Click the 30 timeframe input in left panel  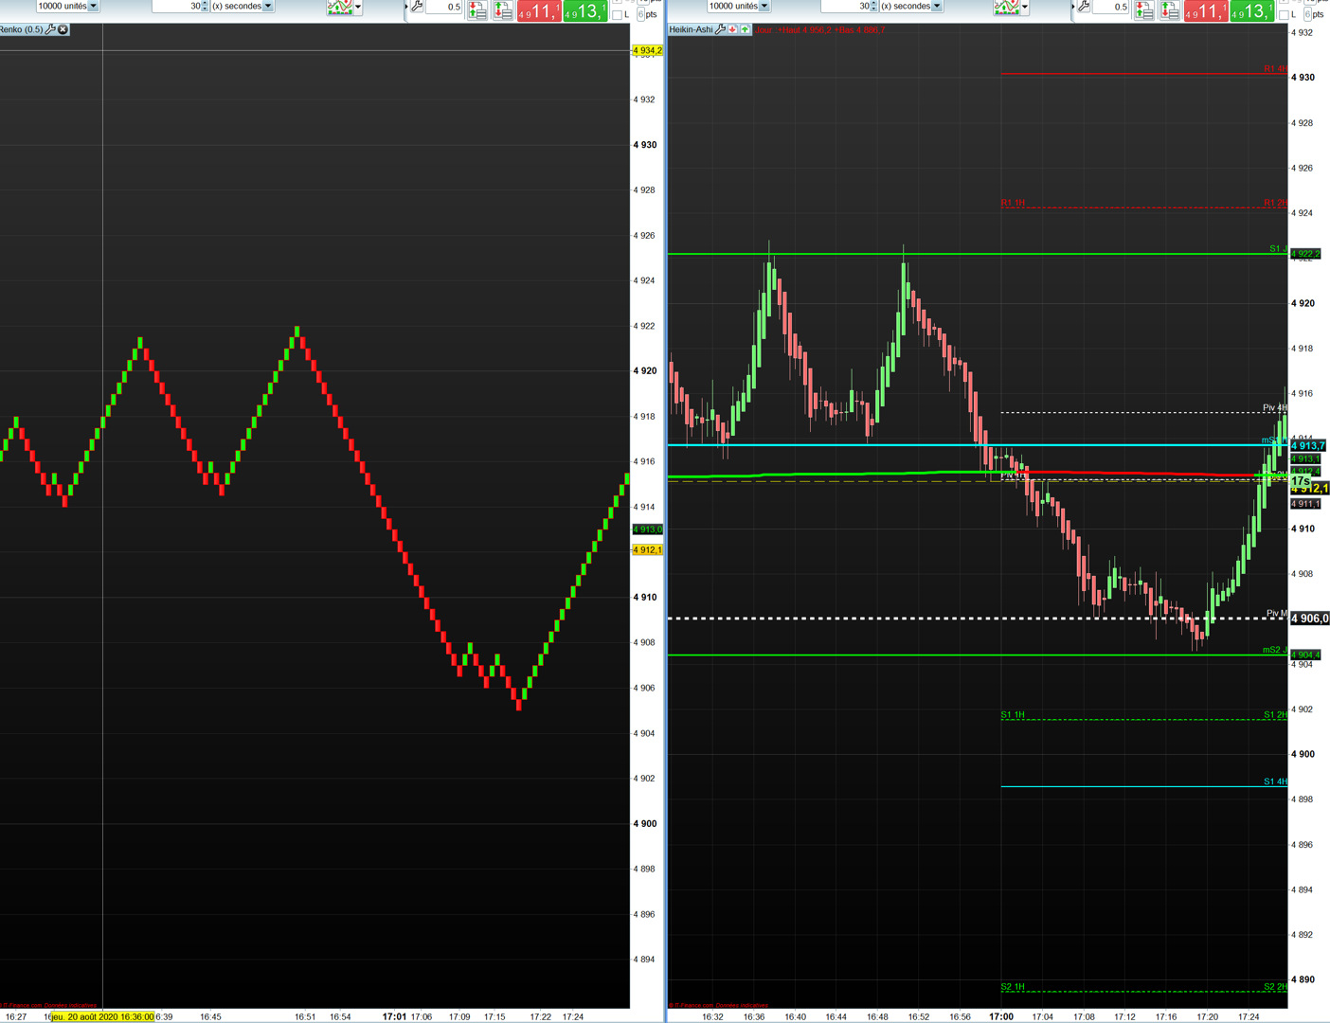(177, 6)
